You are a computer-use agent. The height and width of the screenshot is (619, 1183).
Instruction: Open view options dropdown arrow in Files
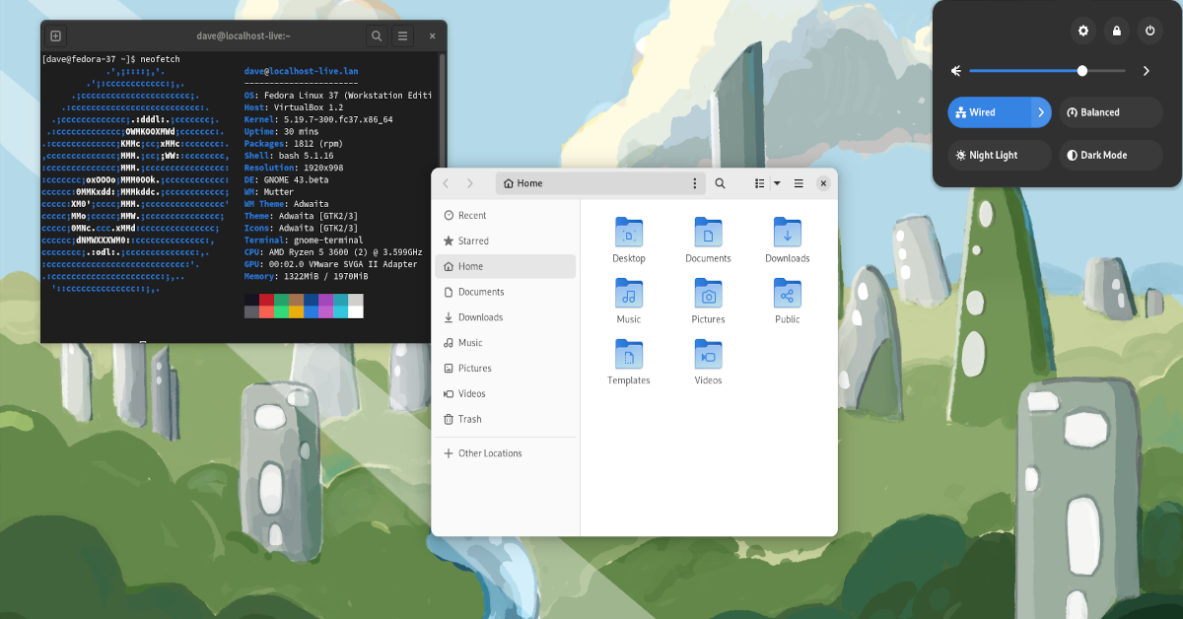(x=777, y=183)
